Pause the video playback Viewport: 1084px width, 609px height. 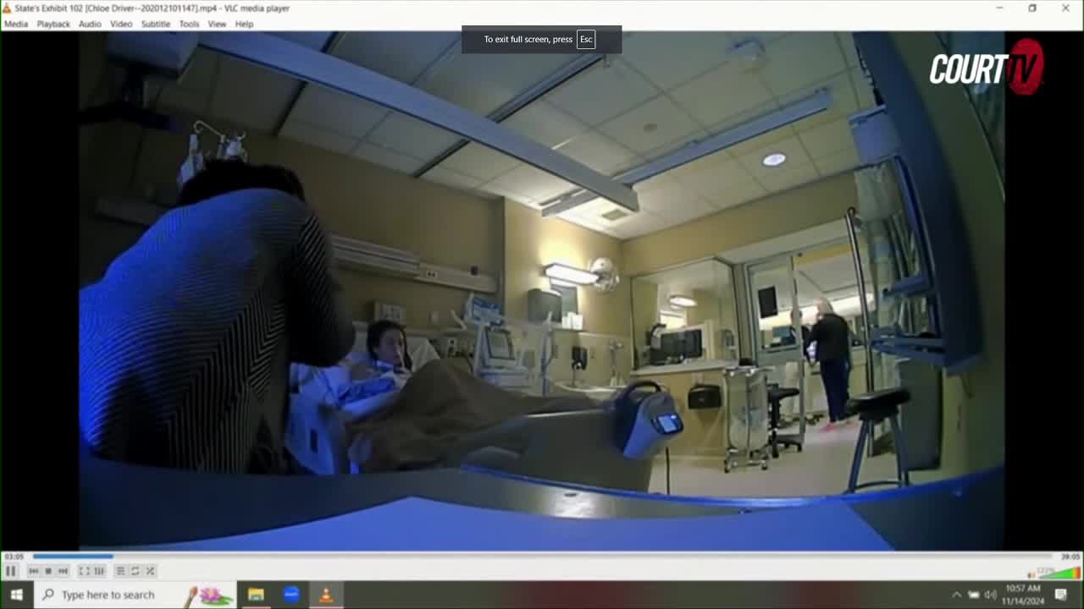tap(12, 571)
